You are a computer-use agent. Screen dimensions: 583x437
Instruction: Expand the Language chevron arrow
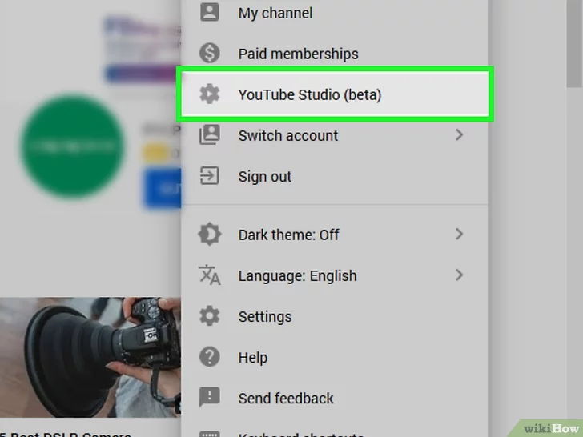[459, 275]
